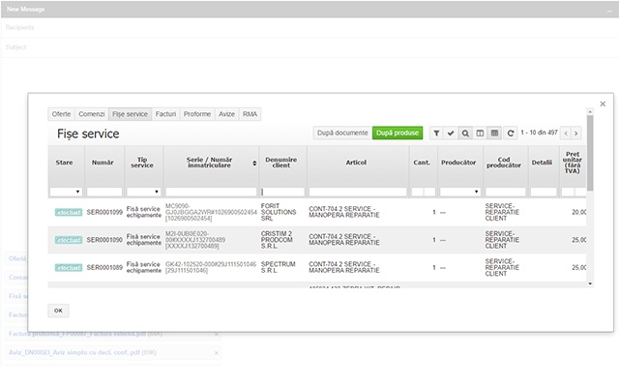
Task: Confirm with the OK button
Action: coord(58,311)
